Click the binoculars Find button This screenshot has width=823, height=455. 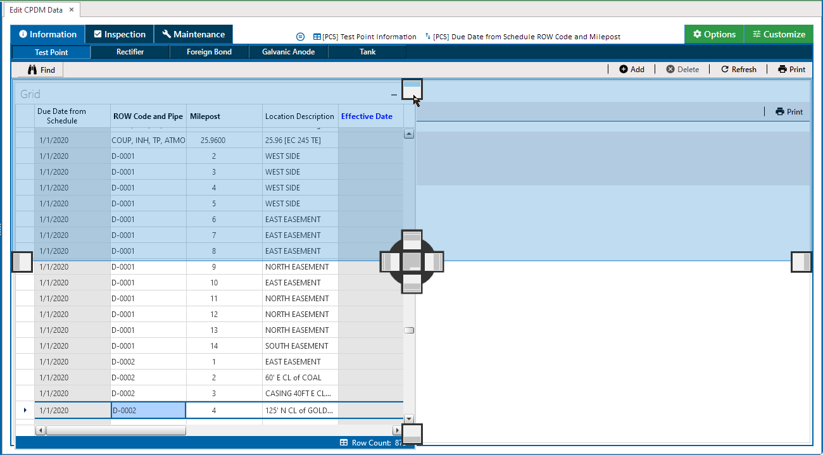(x=41, y=70)
